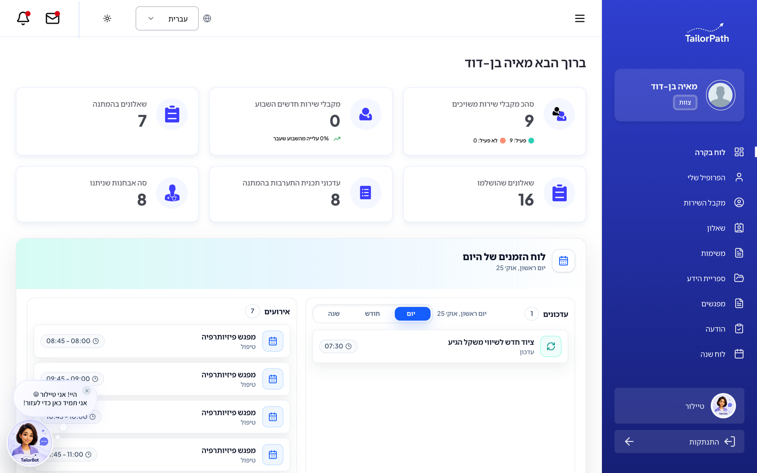Click the 08:45 - 08:00 time badge
Screen dimensions: 757x473
[x=72, y=341]
